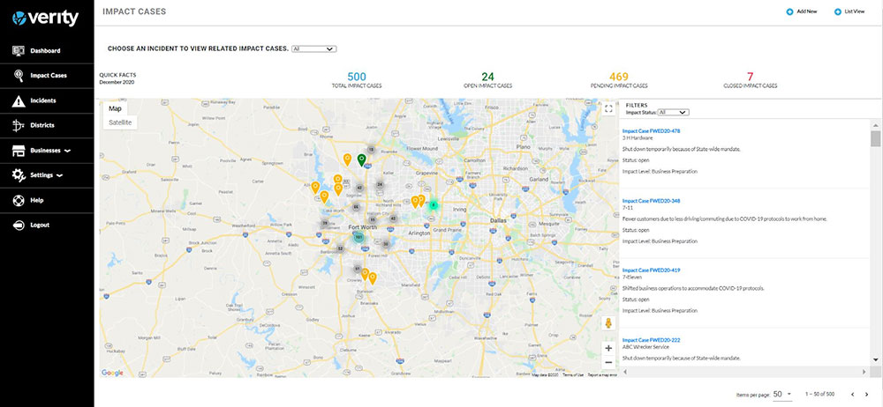Image resolution: width=883 pixels, height=407 pixels.
Task: Toggle fullscreen map view
Action: [608, 109]
